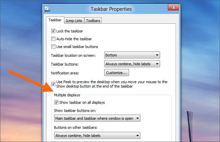Click the Taskbar location on screen label

coord(73,55)
